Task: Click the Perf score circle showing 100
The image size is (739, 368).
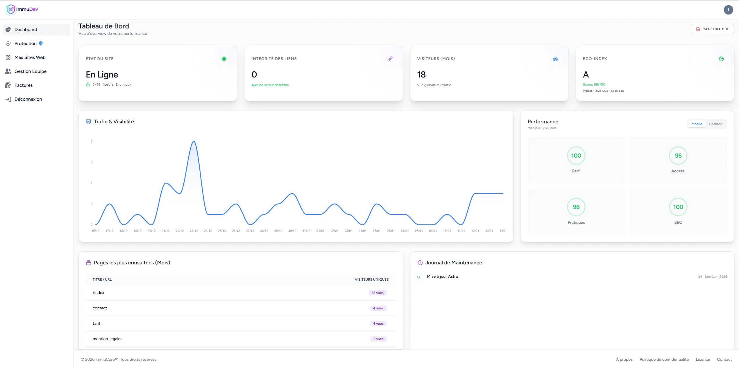Action: pyautogui.click(x=576, y=155)
